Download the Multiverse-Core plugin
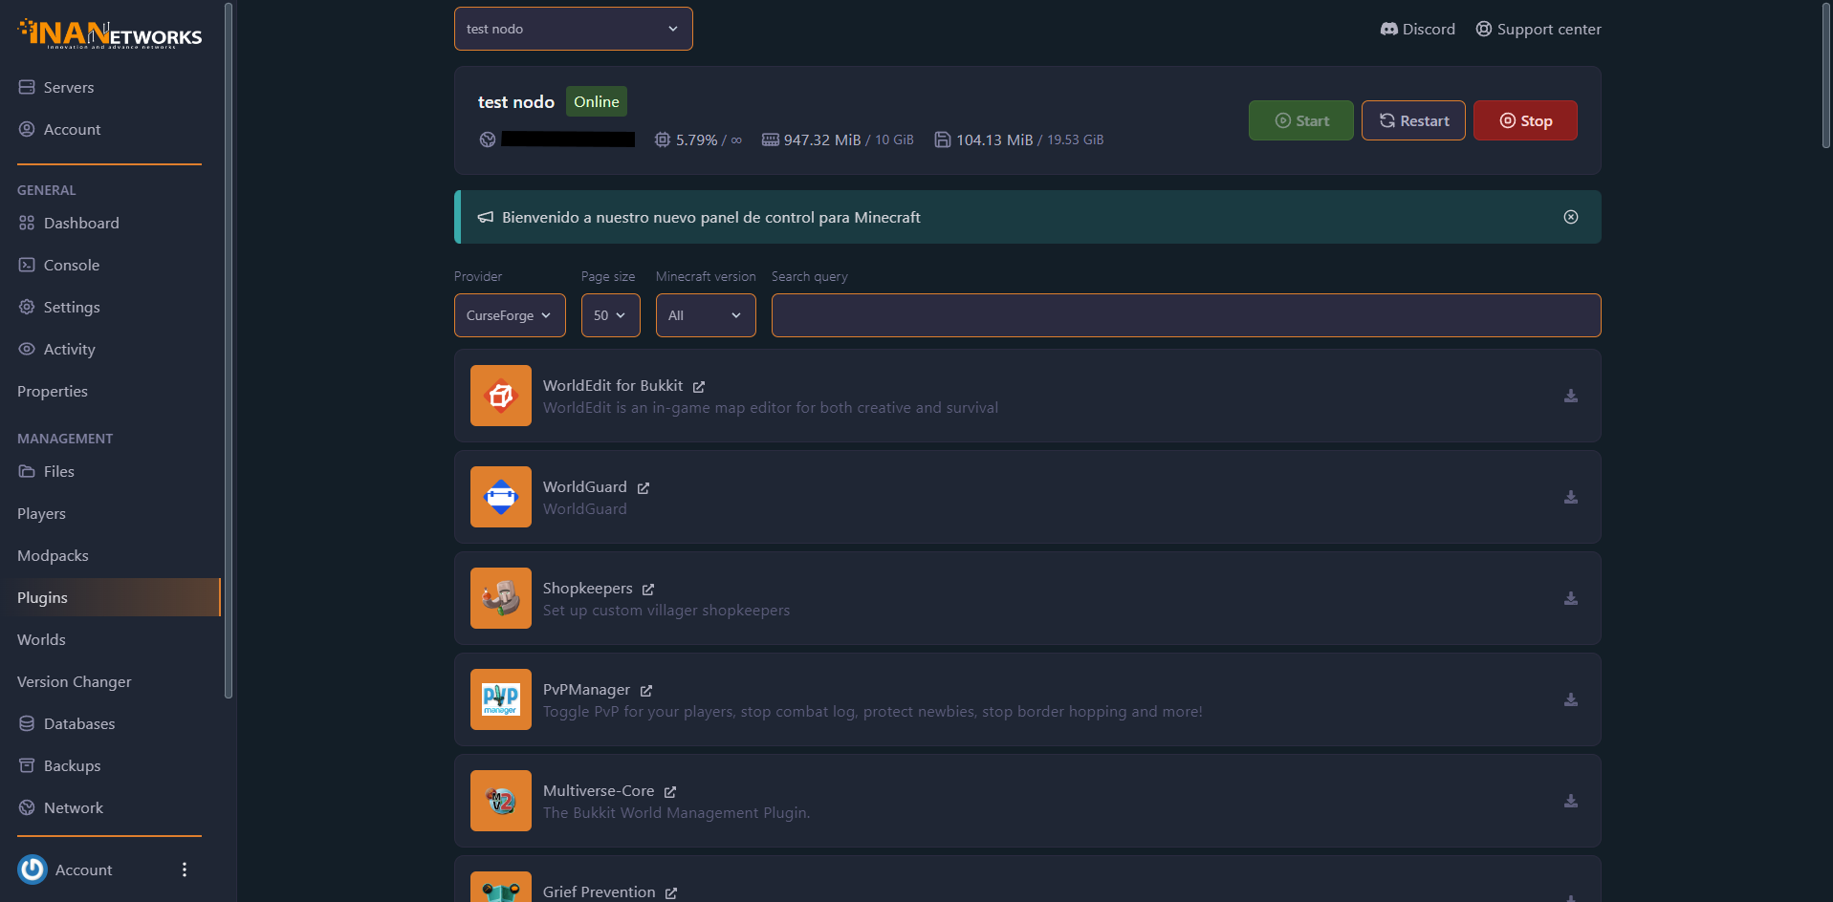 [1570, 801]
